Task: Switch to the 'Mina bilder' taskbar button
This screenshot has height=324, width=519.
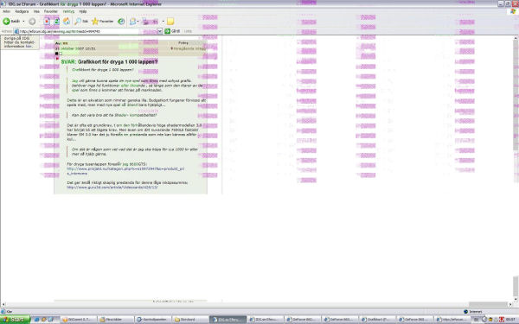Action: [x=116, y=320]
